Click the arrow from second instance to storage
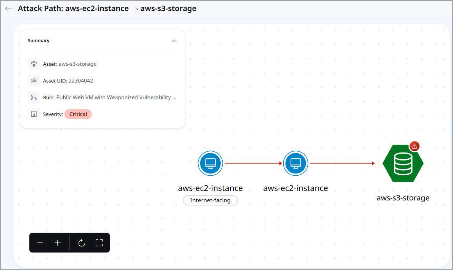 coord(342,164)
